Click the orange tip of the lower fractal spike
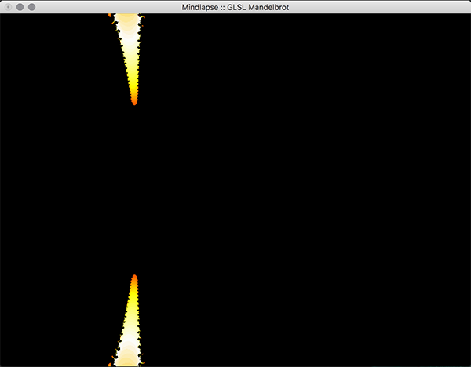The image size is (471, 367). click(x=134, y=279)
